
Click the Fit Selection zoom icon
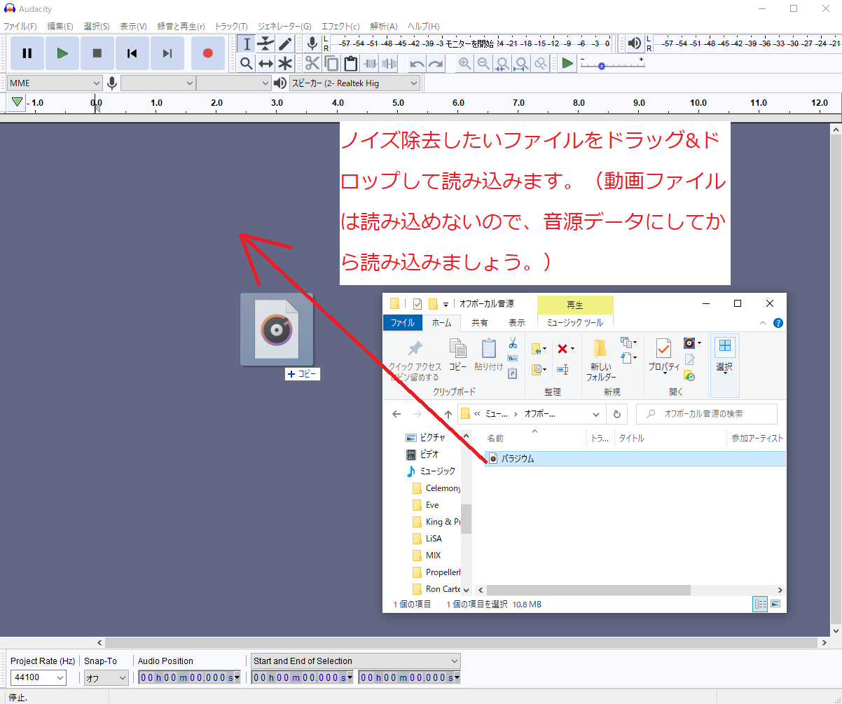coord(502,63)
